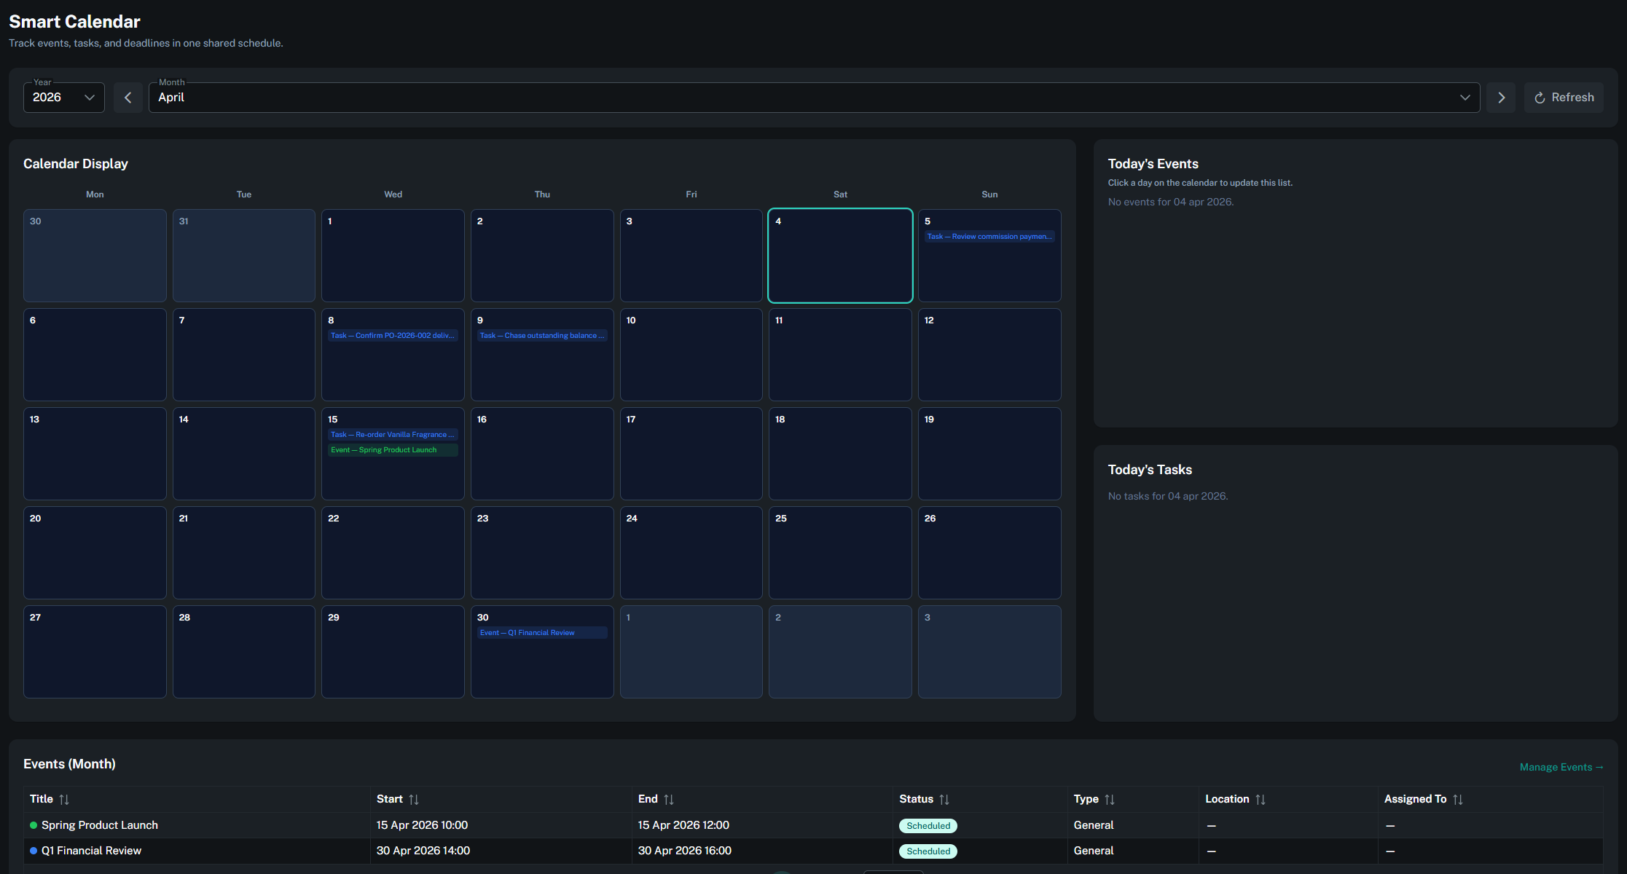Open the Year dropdown showing 2026
This screenshot has width=1627, height=874.
pos(64,98)
